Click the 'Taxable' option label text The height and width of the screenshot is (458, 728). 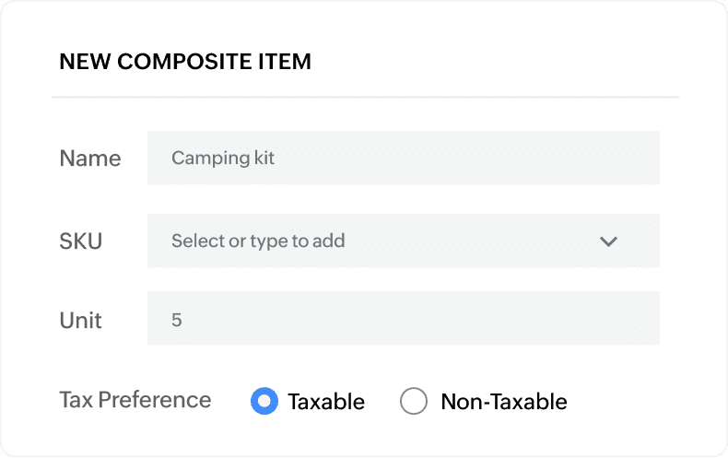326,402
